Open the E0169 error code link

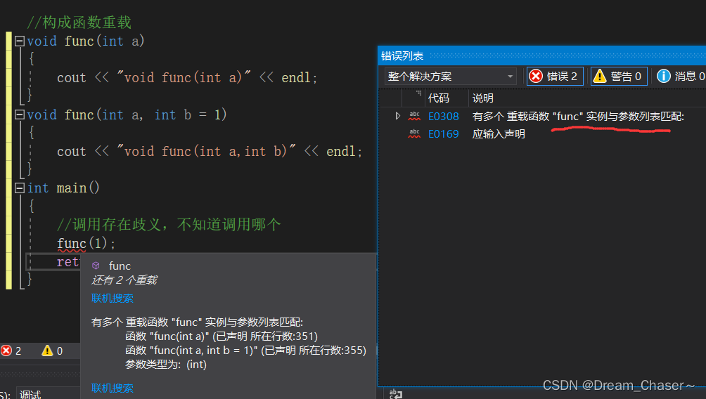[444, 134]
